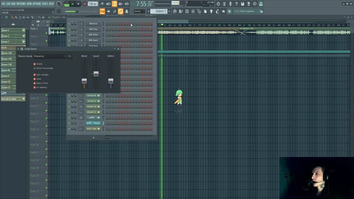The image size is (354, 199).
Task: Toggle typing keyboard to piano icon
Action: click(x=102, y=11)
